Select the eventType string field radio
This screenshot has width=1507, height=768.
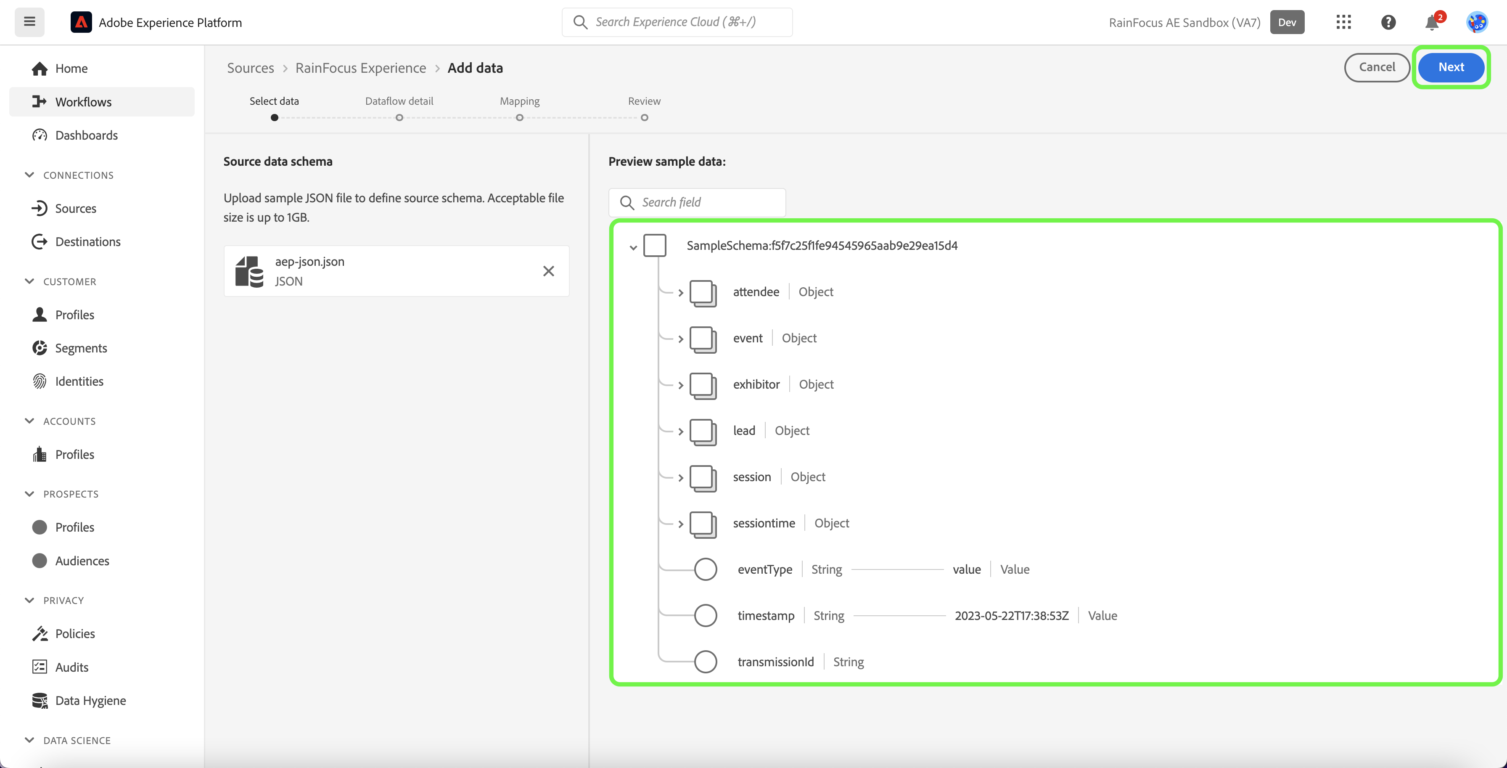click(x=705, y=569)
